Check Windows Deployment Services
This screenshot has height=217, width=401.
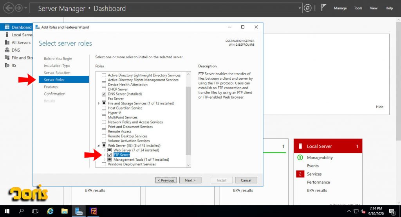[x=104, y=164]
